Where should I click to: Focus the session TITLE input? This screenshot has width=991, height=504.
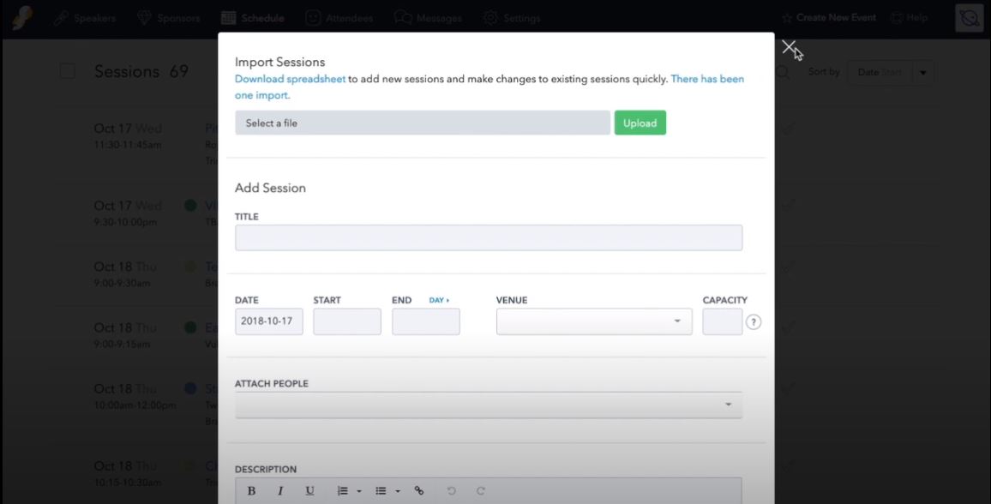pos(489,238)
